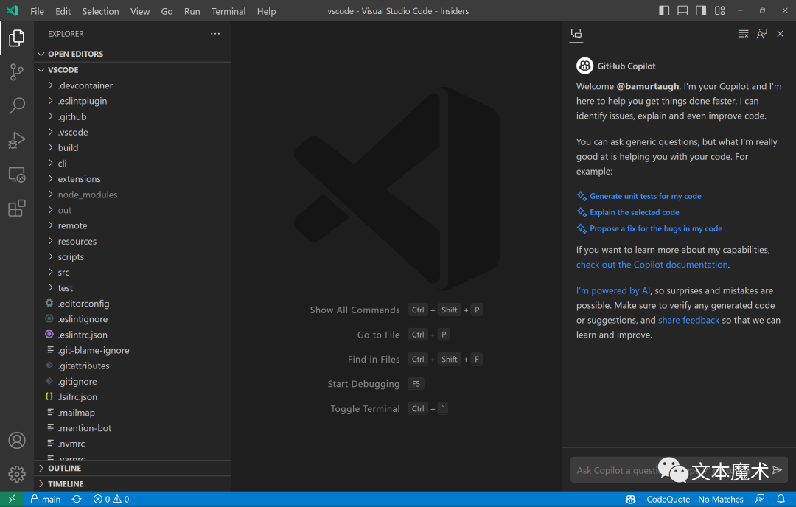This screenshot has height=507, width=796.
Task: Click the remote window status icon
Action: point(12,500)
